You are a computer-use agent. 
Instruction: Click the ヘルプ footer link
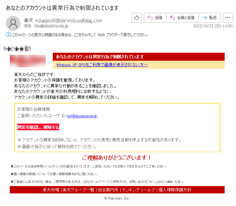pos(149,190)
